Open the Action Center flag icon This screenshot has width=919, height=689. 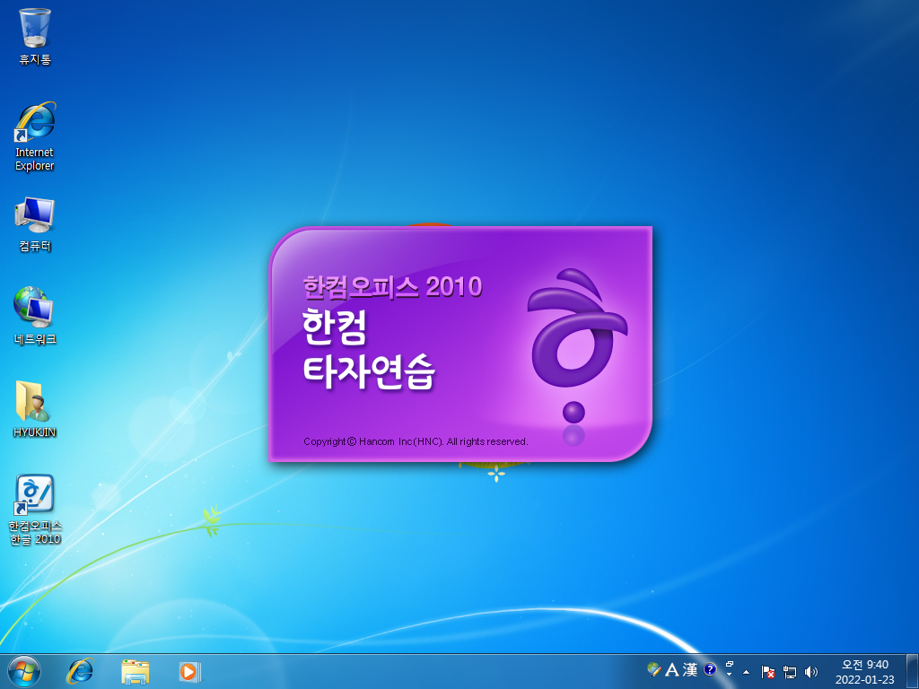tap(768, 672)
